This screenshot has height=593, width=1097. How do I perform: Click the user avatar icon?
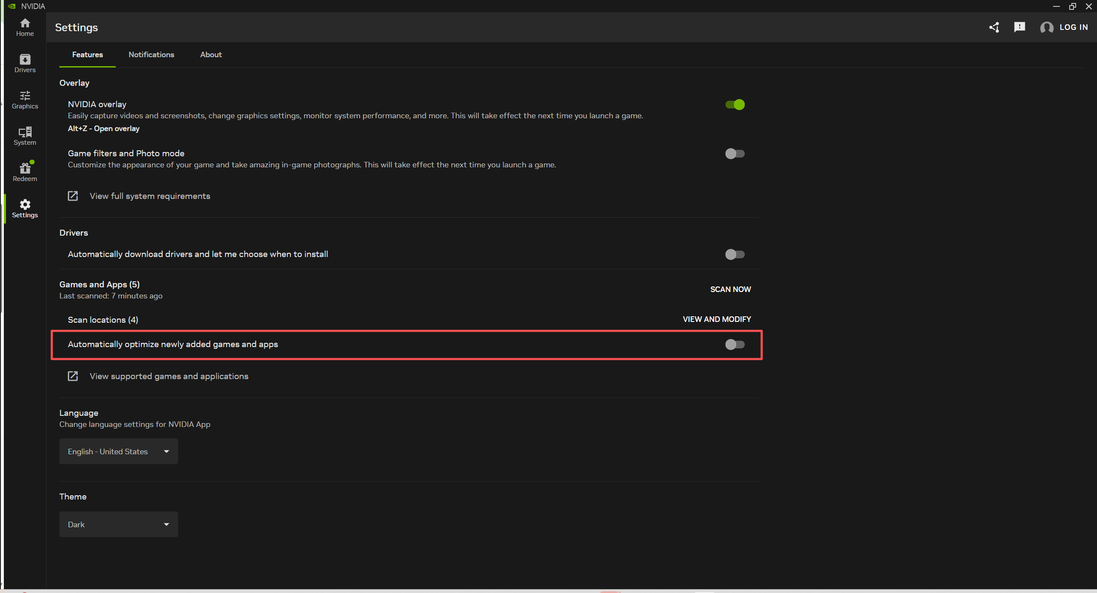pos(1046,27)
